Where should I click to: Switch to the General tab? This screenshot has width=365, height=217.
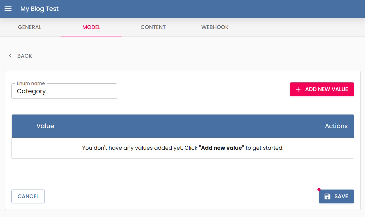tap(30, 27)
